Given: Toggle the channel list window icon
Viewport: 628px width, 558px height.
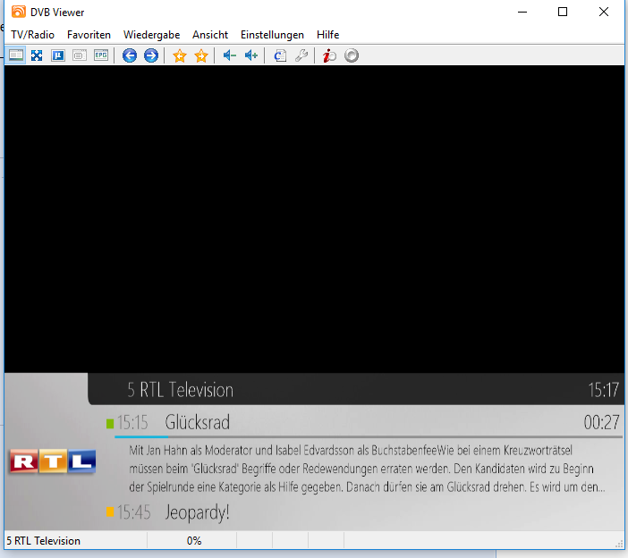Looking at the screenshot, I should click(x=15, y=55).
